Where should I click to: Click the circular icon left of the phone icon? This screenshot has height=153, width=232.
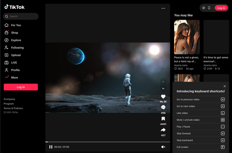(204, 8)
